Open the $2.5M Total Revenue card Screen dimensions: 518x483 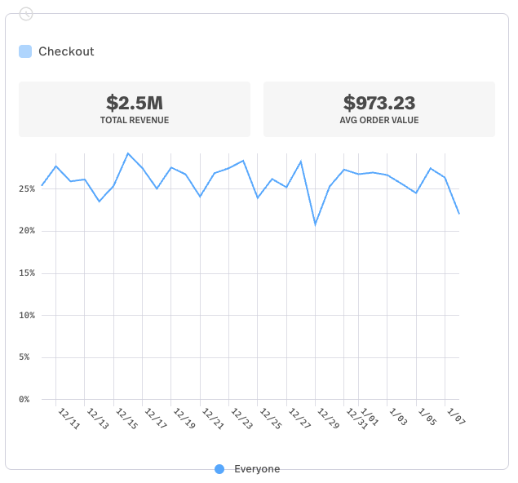tap(135, 109)
